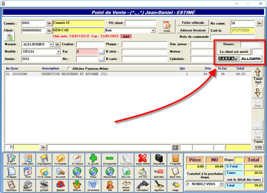Click the lookup icon next to No comm
267x193 pixels.
tap(259, 23)
